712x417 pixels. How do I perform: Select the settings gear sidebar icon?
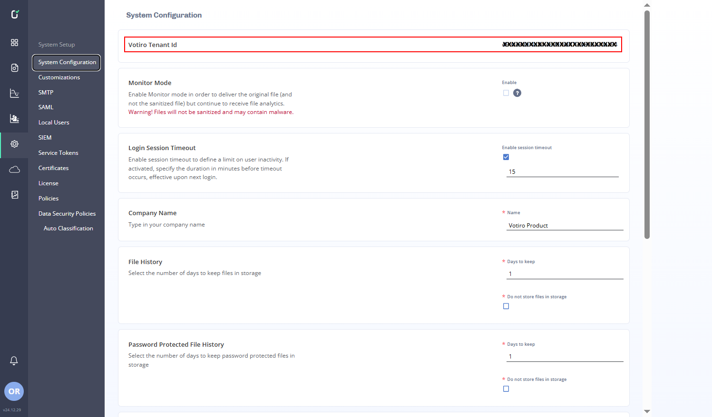[14, 144]
